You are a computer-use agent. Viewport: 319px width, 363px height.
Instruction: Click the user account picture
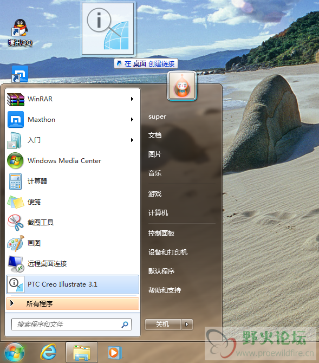[x=182, y=86]
